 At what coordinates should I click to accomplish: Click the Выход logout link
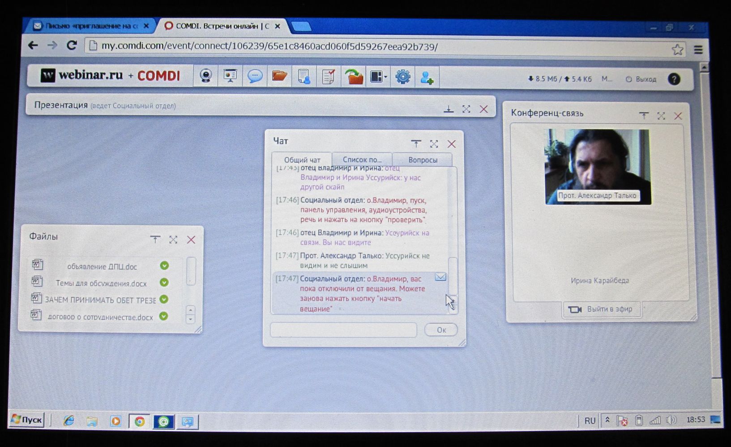tap(641, 79)
